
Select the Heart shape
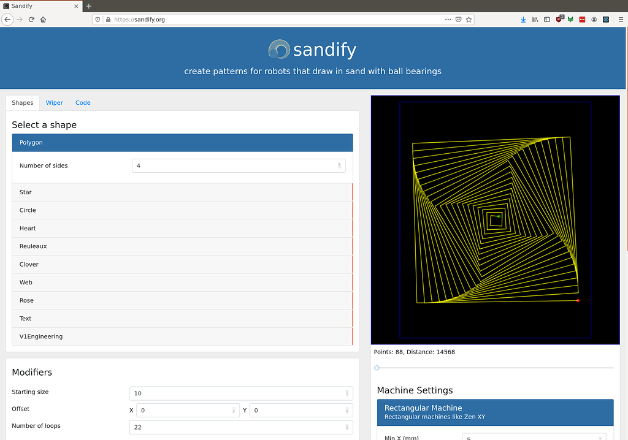[x=182, y=228]
